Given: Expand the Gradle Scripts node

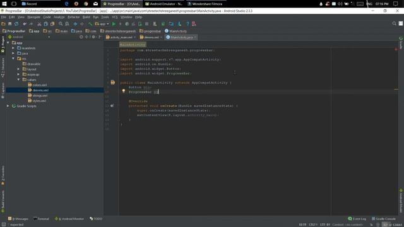Looking at the screenshot, I should pyautogui.click(x=8, y=106).
